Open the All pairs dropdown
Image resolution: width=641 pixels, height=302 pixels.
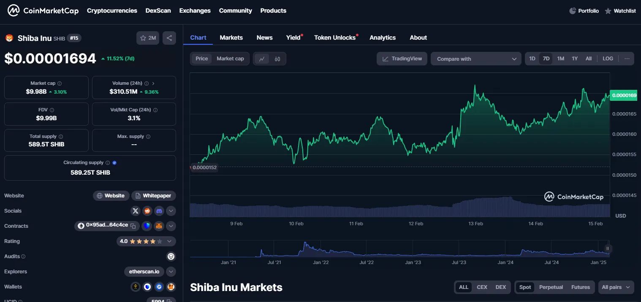[616, 287]
